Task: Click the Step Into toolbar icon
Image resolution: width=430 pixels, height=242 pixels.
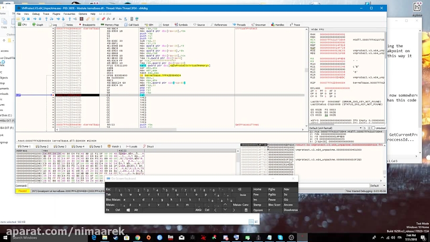Action: pos(46,19)
